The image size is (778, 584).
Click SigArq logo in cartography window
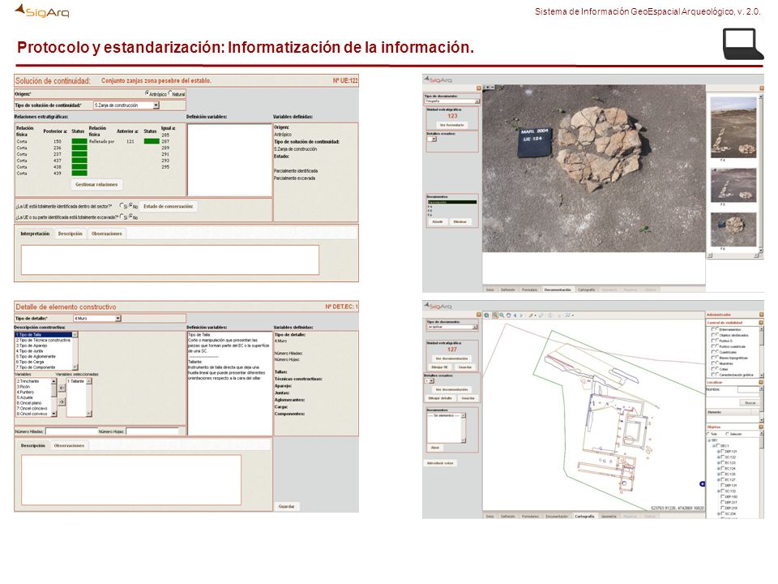[x=438, y=306]
